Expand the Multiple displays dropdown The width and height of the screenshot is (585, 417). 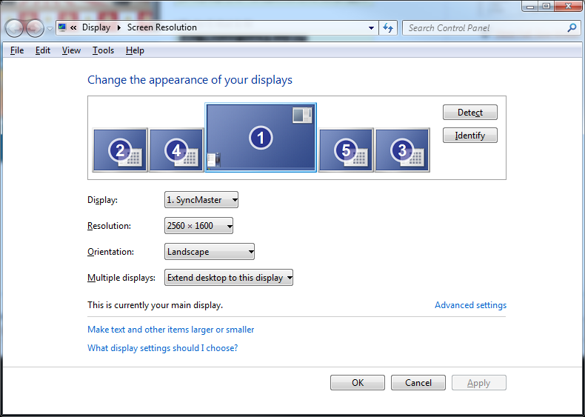229,278
